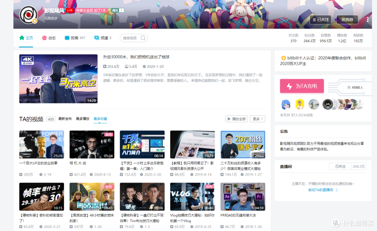
Task: Click the LV6 level badge
Action: tap(69, 10)
